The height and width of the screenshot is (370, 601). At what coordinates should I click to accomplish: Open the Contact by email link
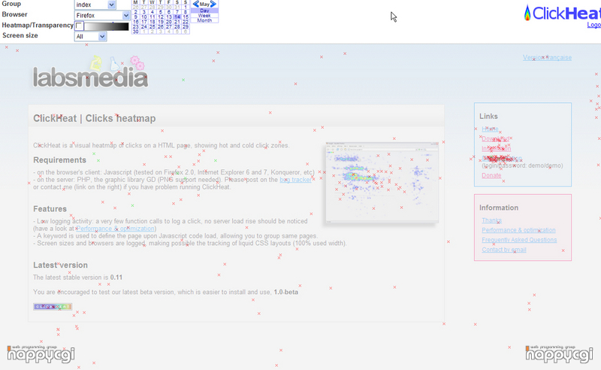tap(504, 250)
